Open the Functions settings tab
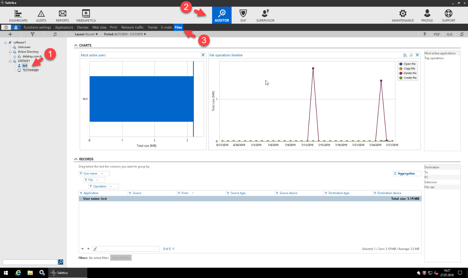 click(37, 27)
